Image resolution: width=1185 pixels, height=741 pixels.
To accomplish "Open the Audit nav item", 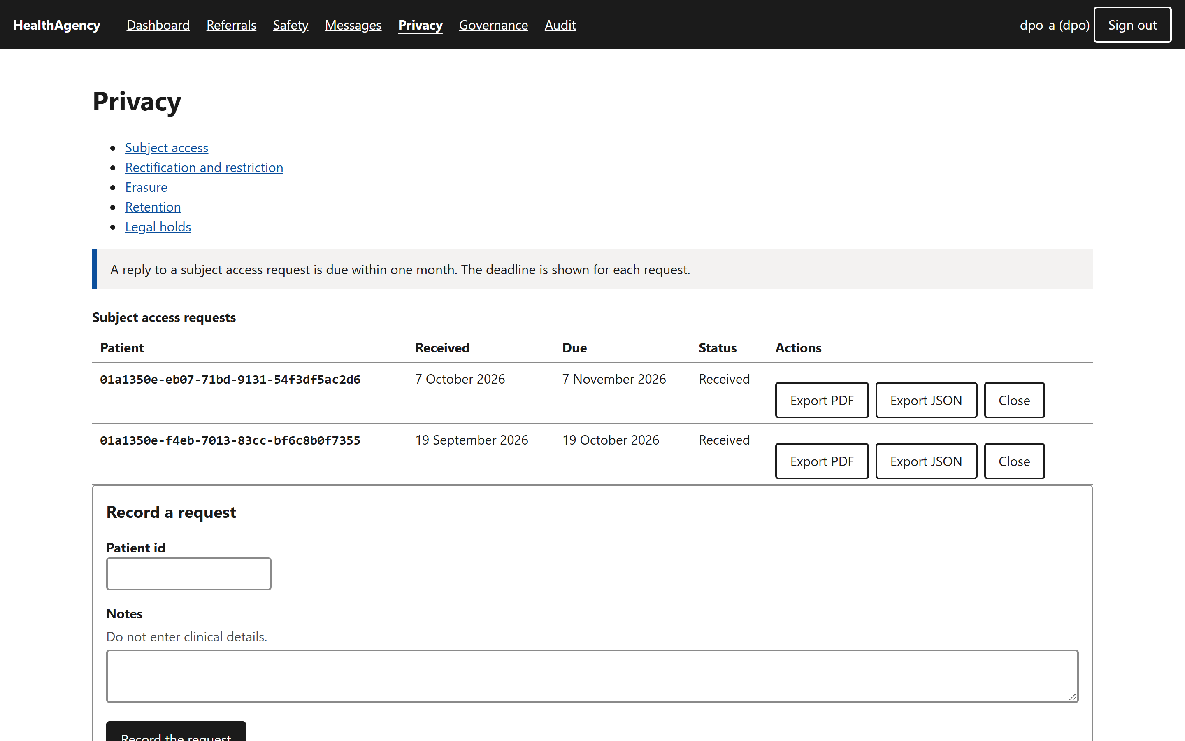I will [x=560, y=25].
